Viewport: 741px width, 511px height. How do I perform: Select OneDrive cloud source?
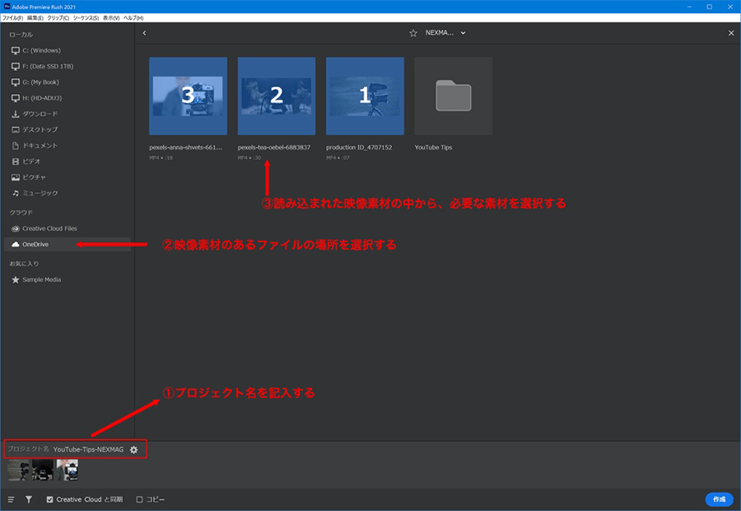(68, 244)
